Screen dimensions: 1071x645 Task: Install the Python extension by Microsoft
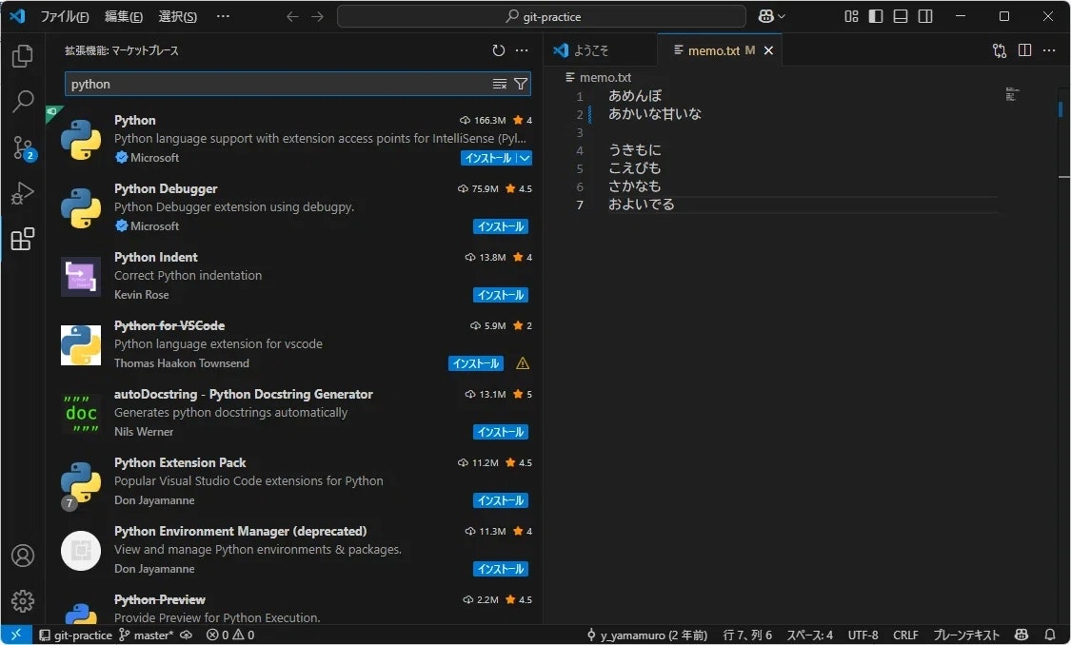pos(488,158)
